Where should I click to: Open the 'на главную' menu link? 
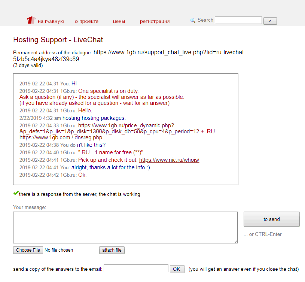(x=51, y=21)
